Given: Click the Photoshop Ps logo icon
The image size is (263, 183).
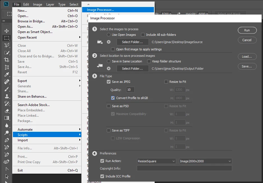Looking at the screenshot, I should [x=6, y=4].
